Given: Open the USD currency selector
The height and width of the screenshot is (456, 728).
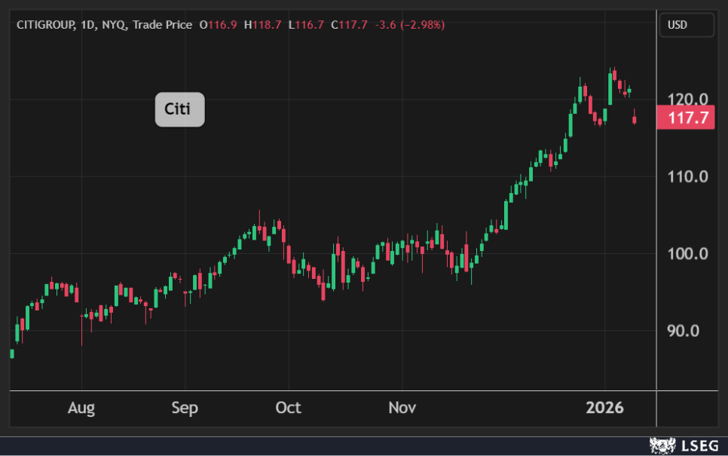Looking at the screenshot, I should pos(687,25).
